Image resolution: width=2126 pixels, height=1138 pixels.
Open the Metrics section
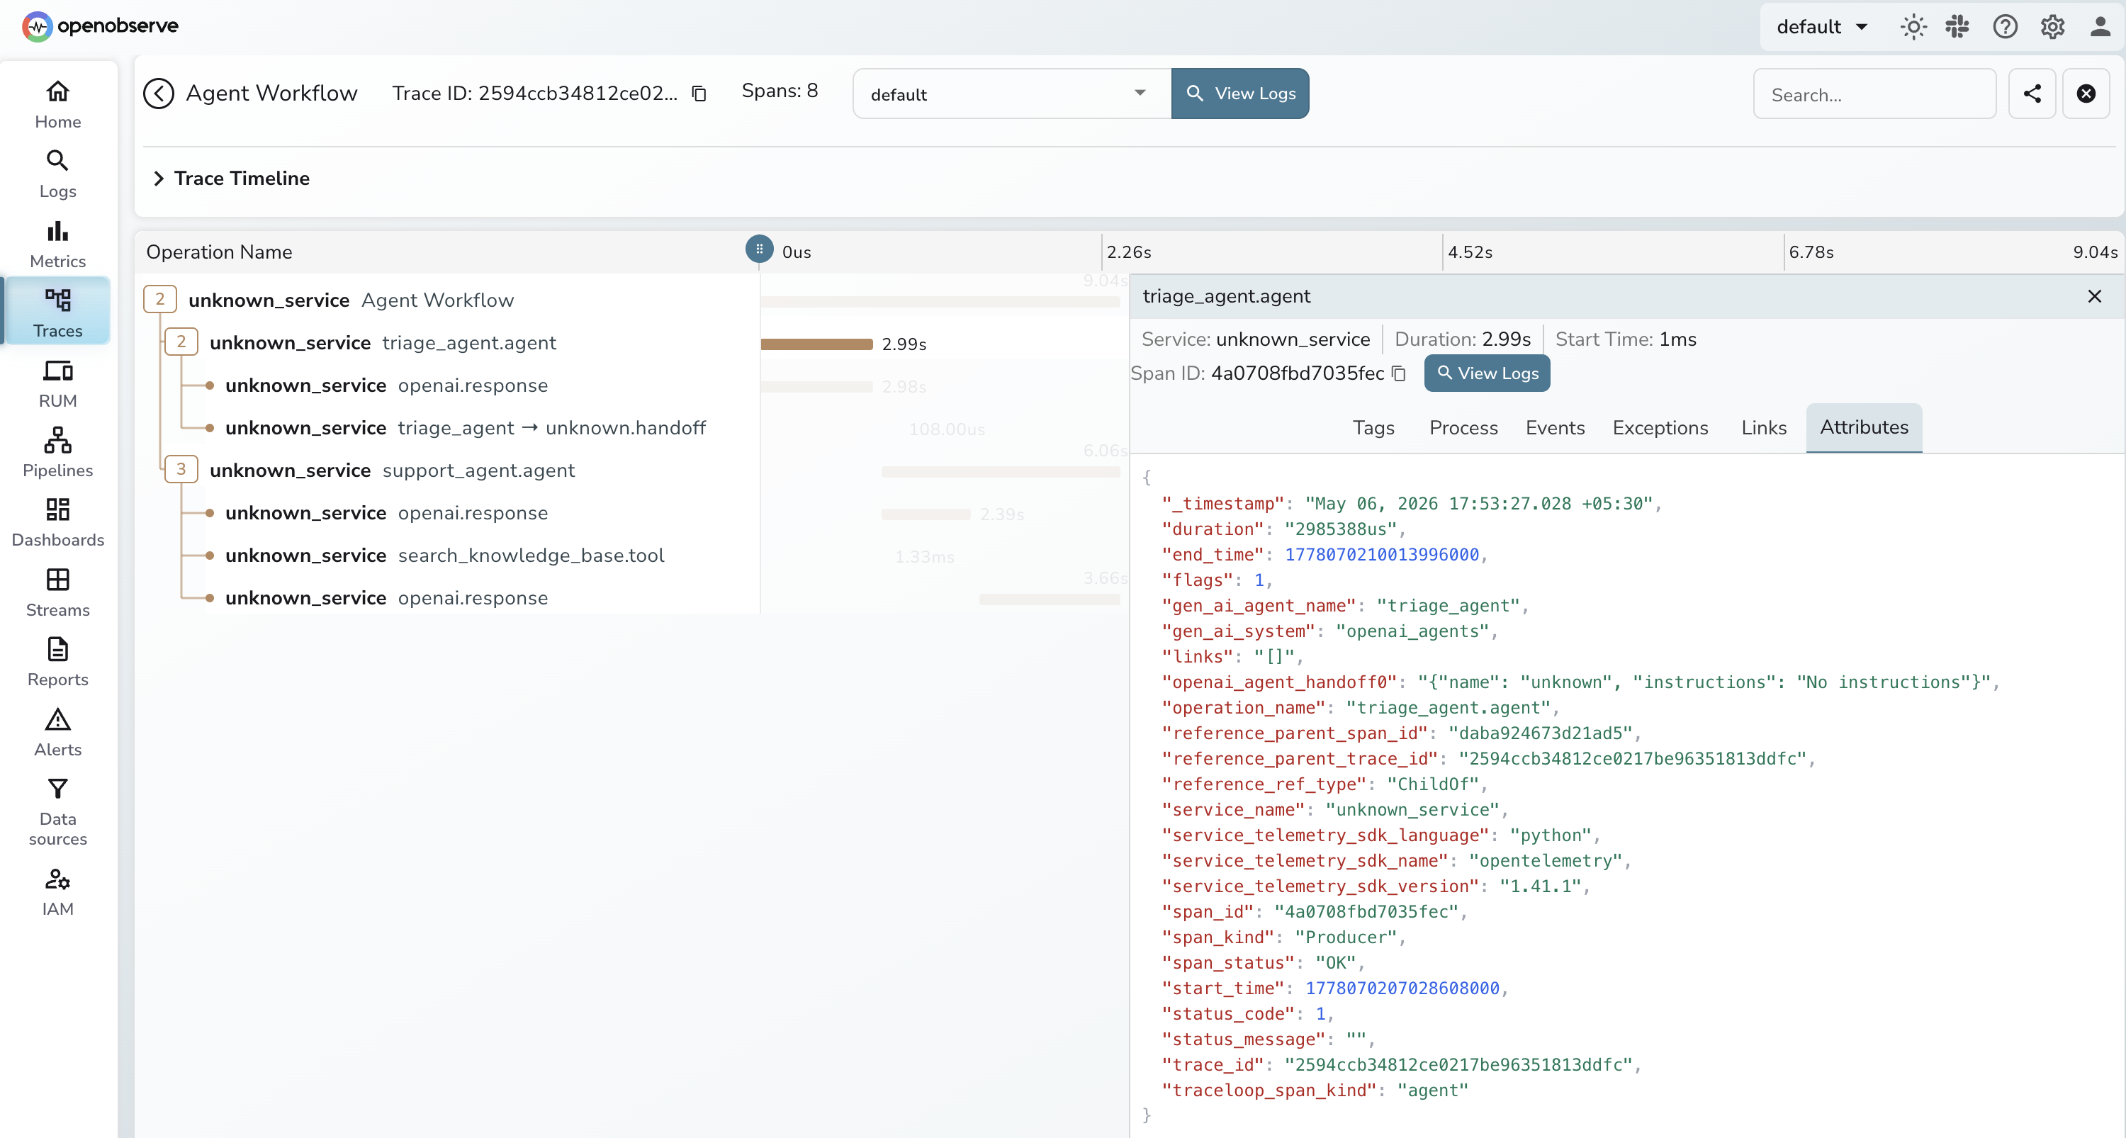coord(58,244)
